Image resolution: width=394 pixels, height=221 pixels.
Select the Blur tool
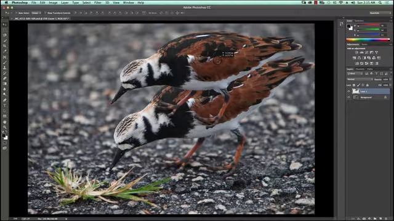pyautogui.click(x=4, y=89)
